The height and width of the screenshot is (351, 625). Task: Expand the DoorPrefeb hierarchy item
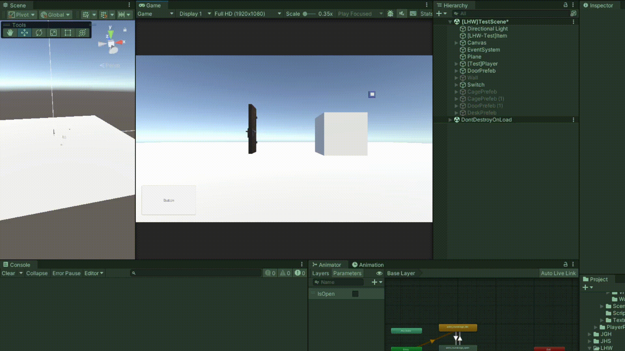[456, 71]
